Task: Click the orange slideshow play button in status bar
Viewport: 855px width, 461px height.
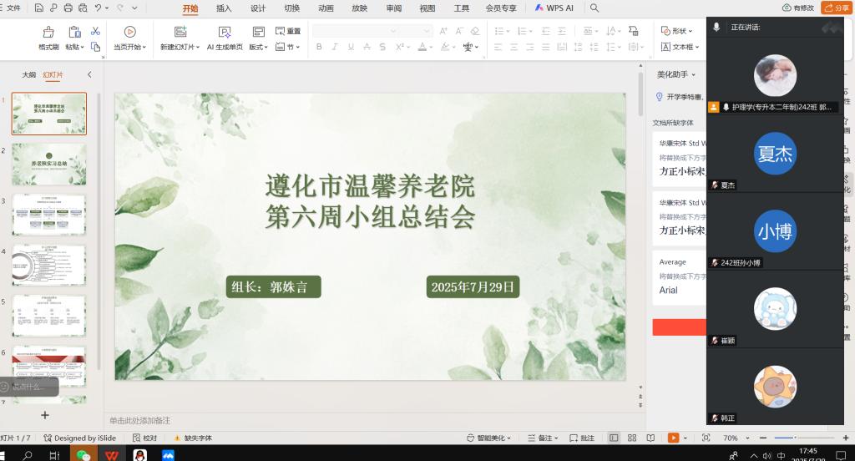Action: (673, 438)
